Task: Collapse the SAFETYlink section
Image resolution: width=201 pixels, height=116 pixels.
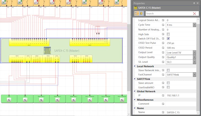Action: click(135, 79)
